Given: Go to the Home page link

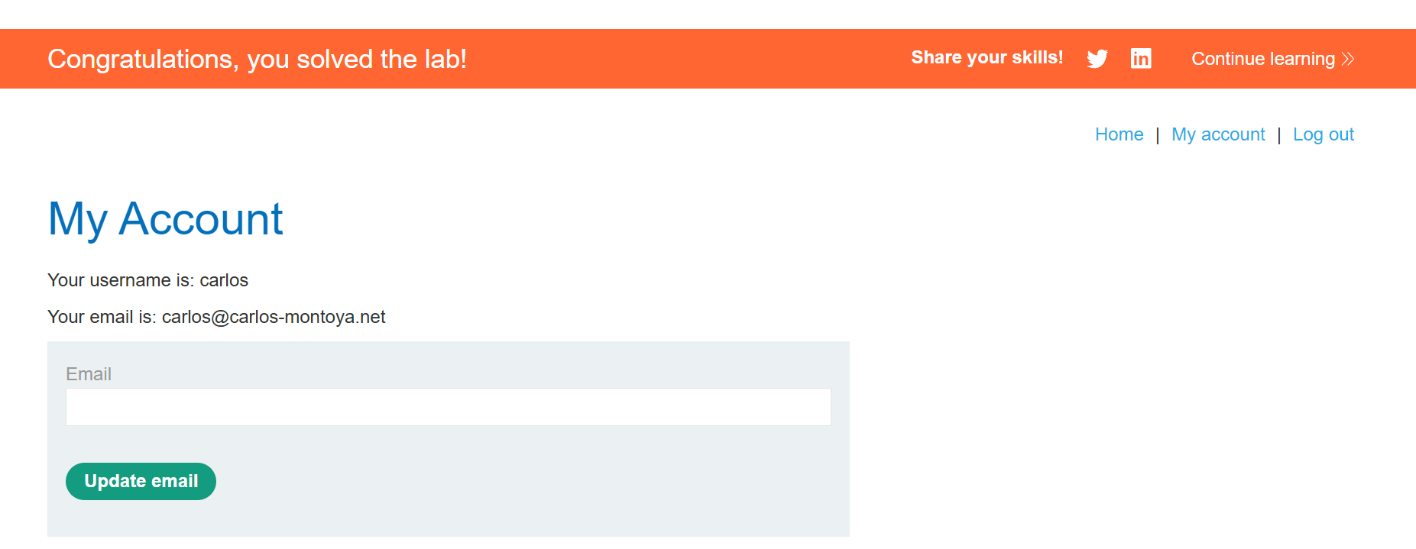Looking at the screenshot, I should [x=1119, y=134].
